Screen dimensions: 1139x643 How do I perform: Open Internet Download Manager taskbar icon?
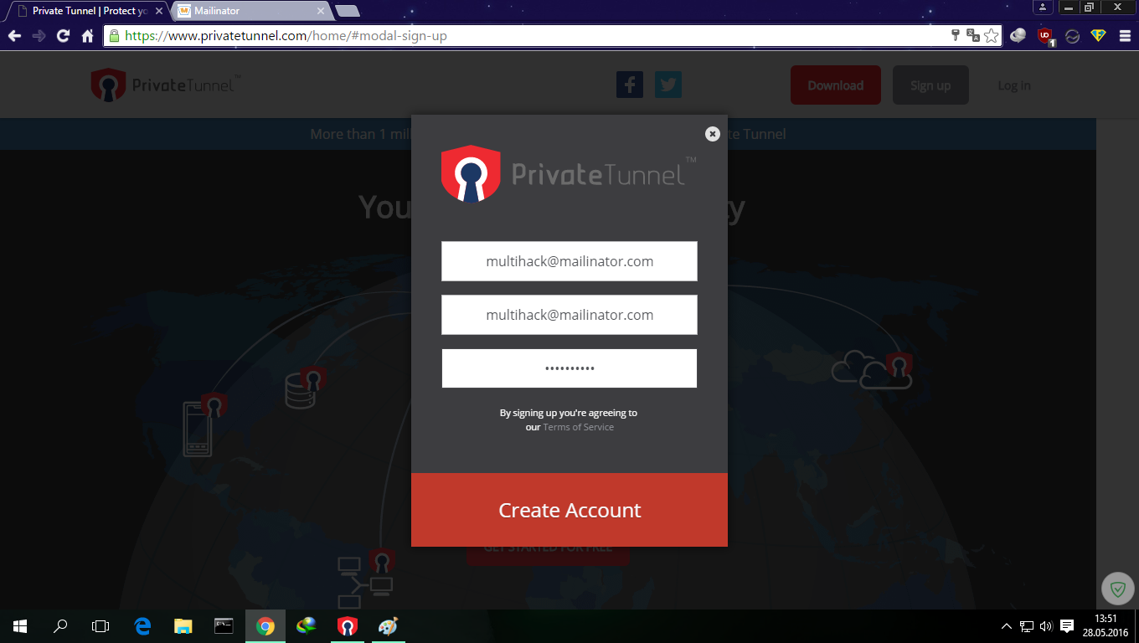tap(307, 625)
